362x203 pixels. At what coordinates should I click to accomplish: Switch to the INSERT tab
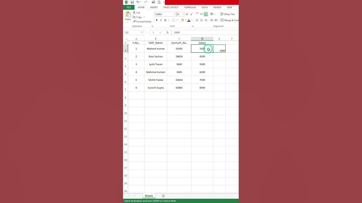tap(154, 7)
